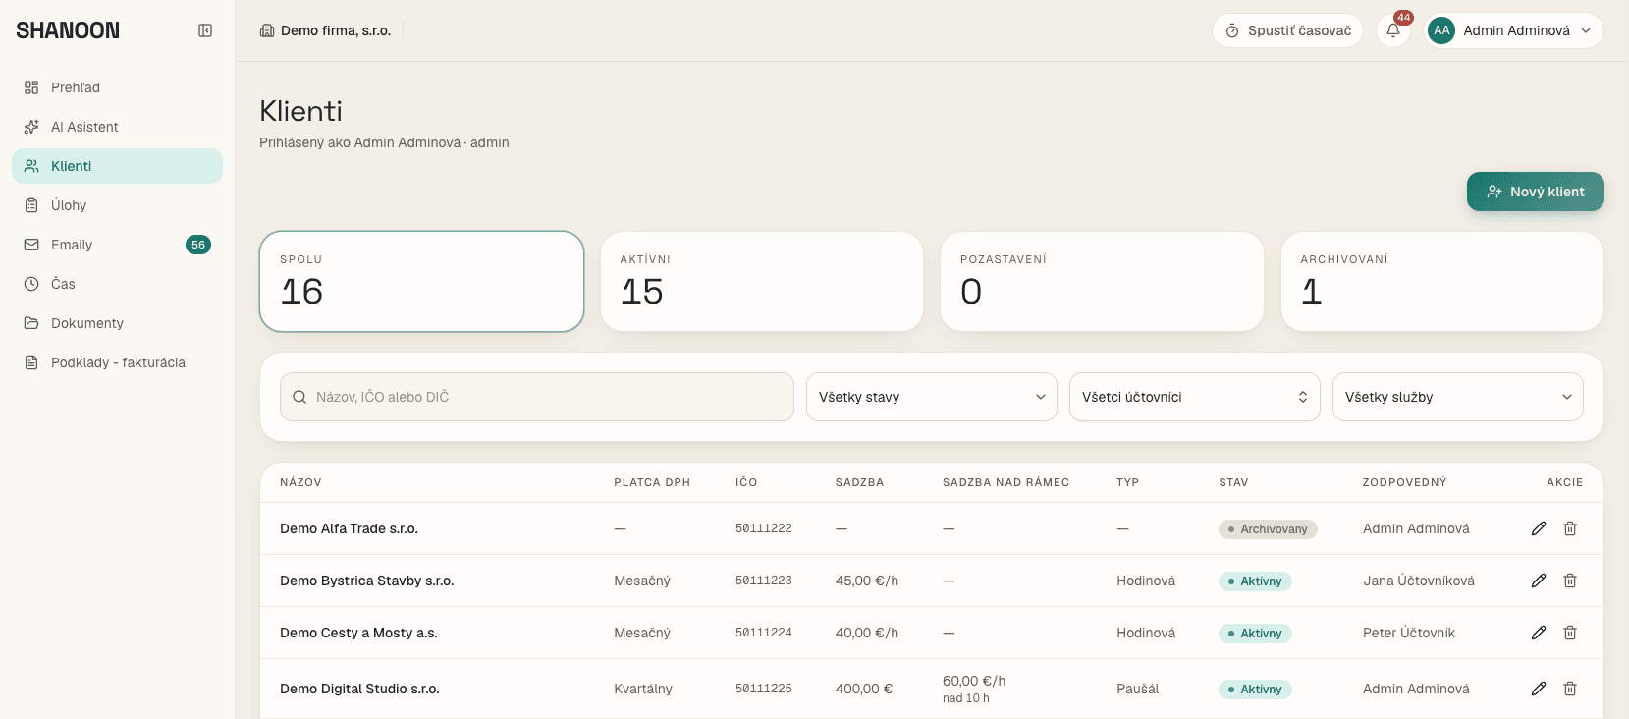This screenshot has width=1629, height=719.
Task: Open Emaily in the sidebar
Action: [x=118, y=245]
